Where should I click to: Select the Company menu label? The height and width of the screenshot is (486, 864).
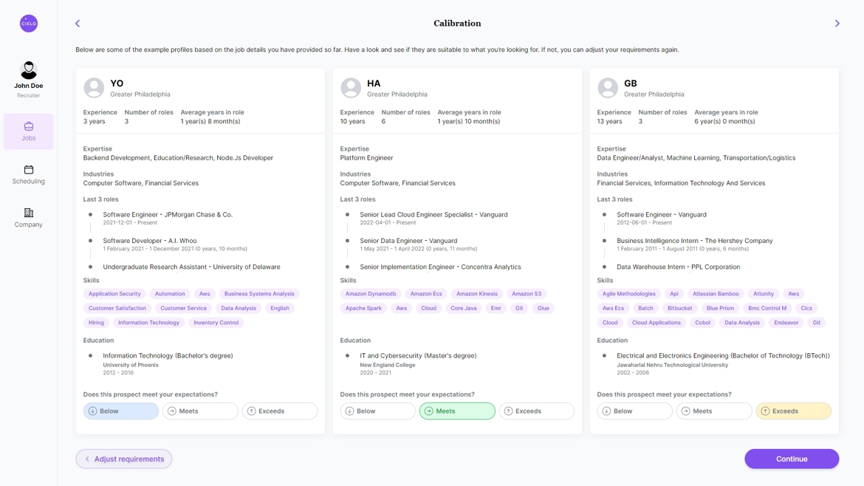[29, 225]
